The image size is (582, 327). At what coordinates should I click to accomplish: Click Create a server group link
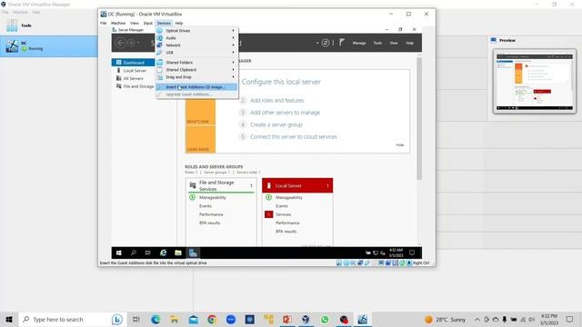point(276,124)
